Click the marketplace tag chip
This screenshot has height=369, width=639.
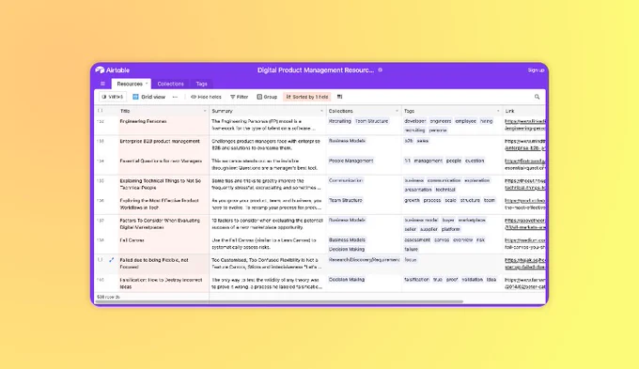coord(472,220)
